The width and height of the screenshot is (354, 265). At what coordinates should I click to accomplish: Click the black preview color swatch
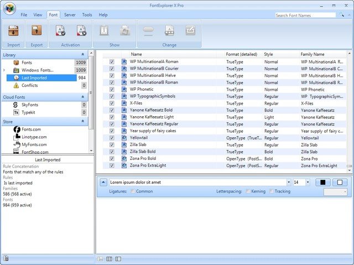click(322, 182)
